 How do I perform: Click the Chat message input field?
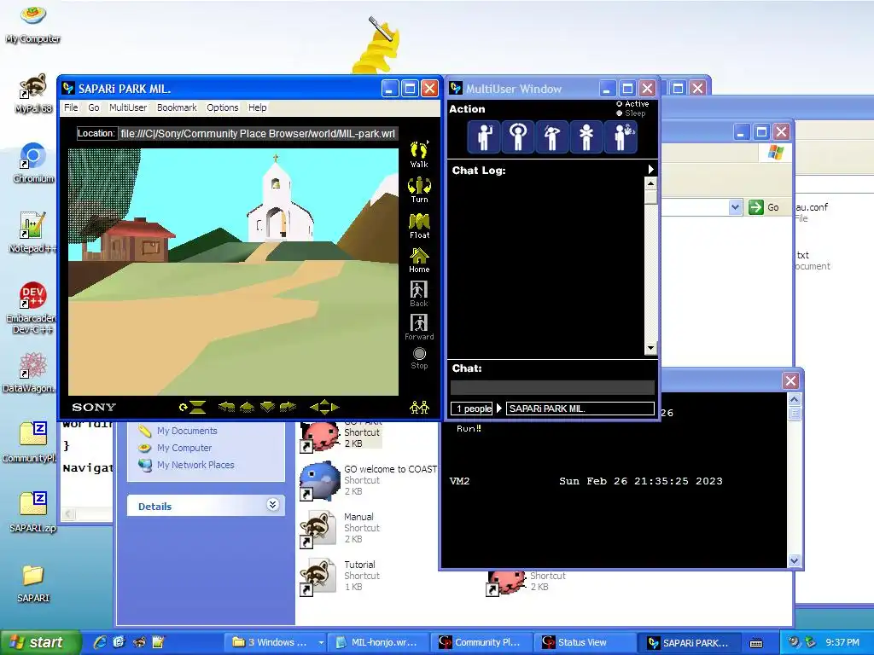[552, 388]
